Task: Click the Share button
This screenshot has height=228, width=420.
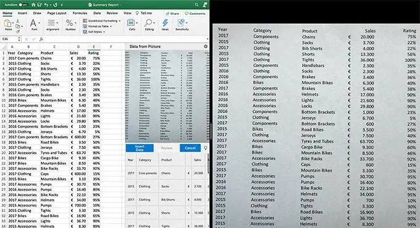Action: 172,14
